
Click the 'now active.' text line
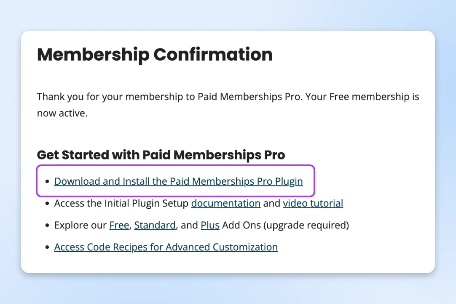62,113
